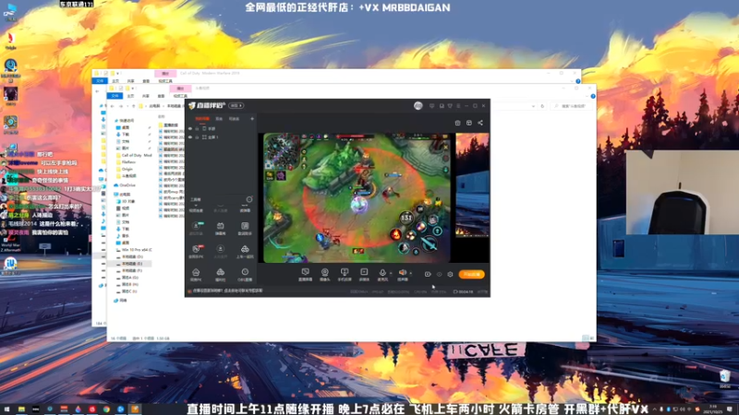Click the record video camera icon
The width and height of the screenshot is (739, 415).
tap(428, 274)
